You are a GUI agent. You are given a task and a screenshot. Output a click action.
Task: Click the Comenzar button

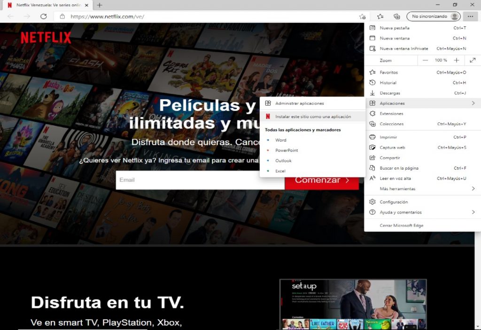click(x=322, y=180)
